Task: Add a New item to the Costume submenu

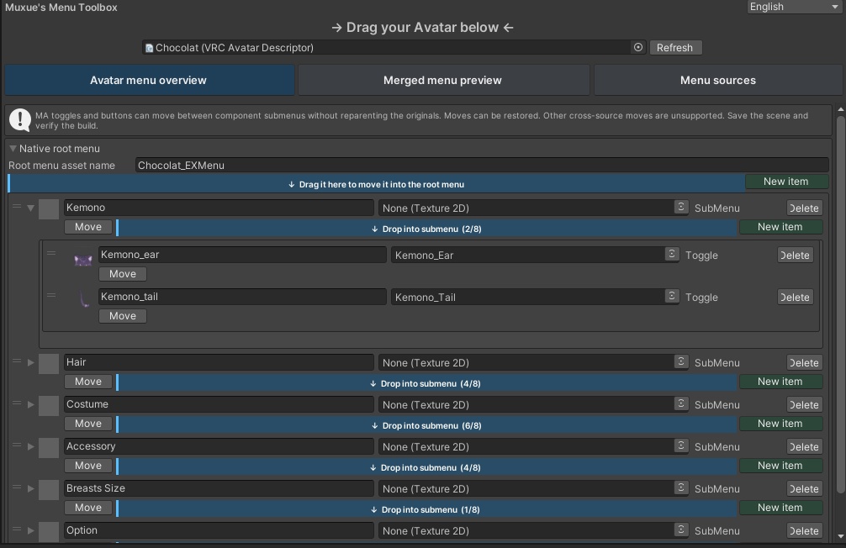Action: (780, 424)
